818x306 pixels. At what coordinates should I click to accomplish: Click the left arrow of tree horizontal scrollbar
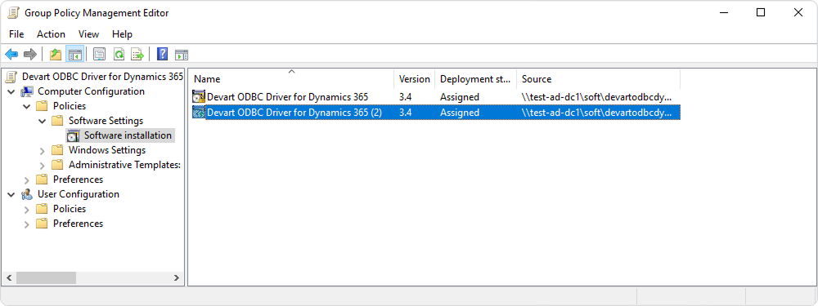8,278
